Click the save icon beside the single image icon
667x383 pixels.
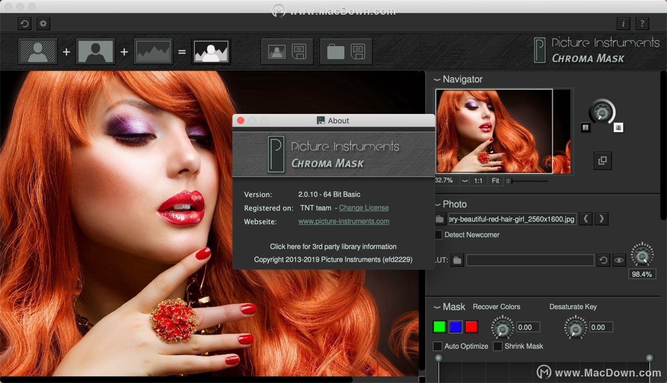pyautogui.click(x=299, y=52)
